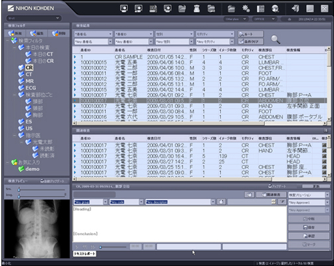This screenshot has width=334, height=266.
Task: Click the user globe icon in top toolbar
Action: (275, 9)
